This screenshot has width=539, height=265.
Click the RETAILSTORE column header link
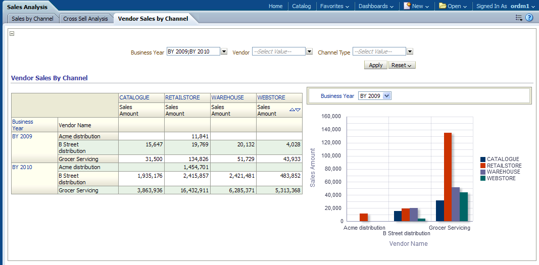point(182,97)
